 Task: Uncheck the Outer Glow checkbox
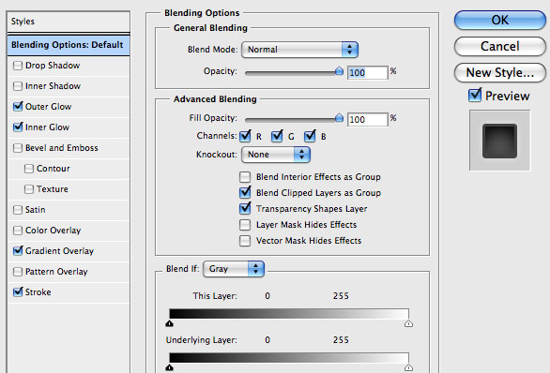(18, 107)
